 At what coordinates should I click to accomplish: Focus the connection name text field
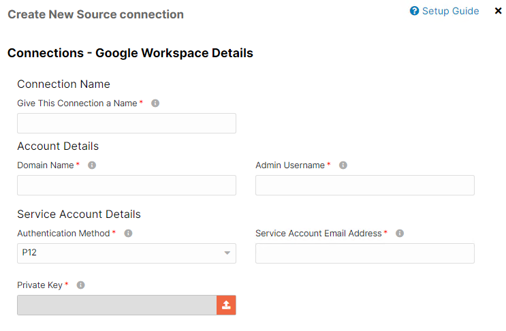[127, 123]
